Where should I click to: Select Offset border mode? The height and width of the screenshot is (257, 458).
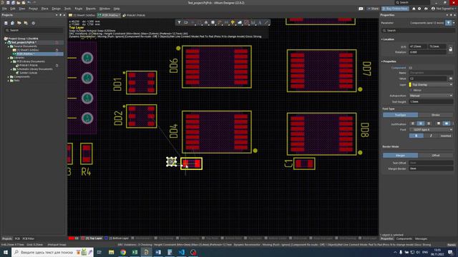click(435, 156)
